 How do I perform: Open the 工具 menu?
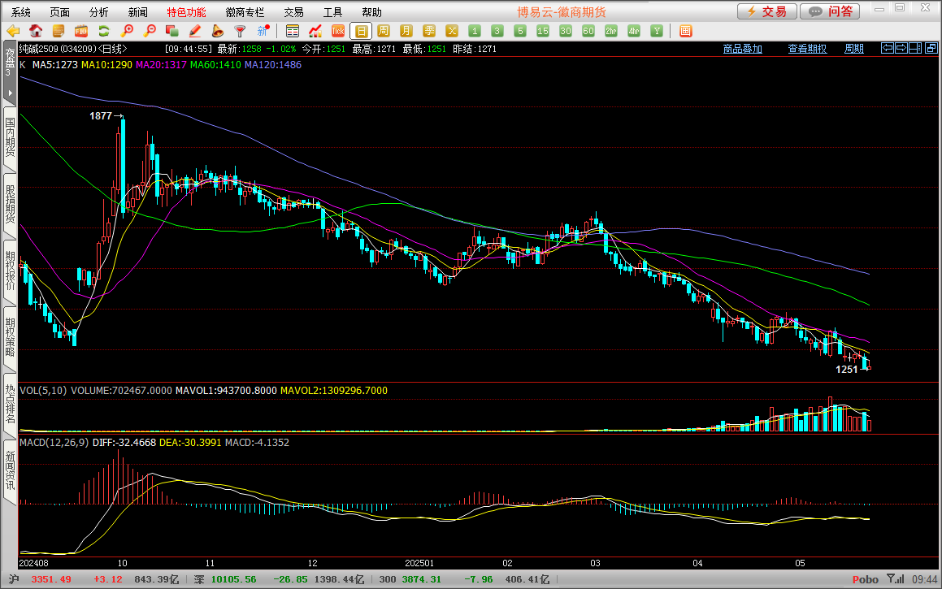(332, 12)
